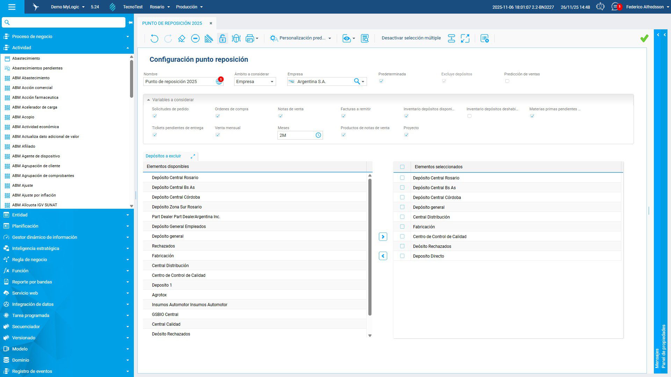The height and width of the screenshot is (377, 671).
Task: Click the unlock padlock icon
Action: pyautogui.click(x=222, y=38)
